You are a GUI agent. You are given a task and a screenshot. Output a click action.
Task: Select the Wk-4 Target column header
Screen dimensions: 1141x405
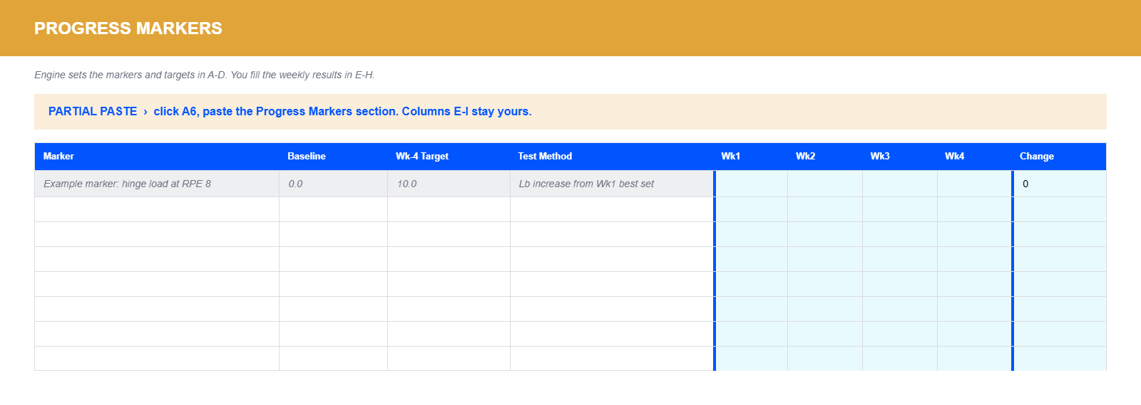point(449,157)
